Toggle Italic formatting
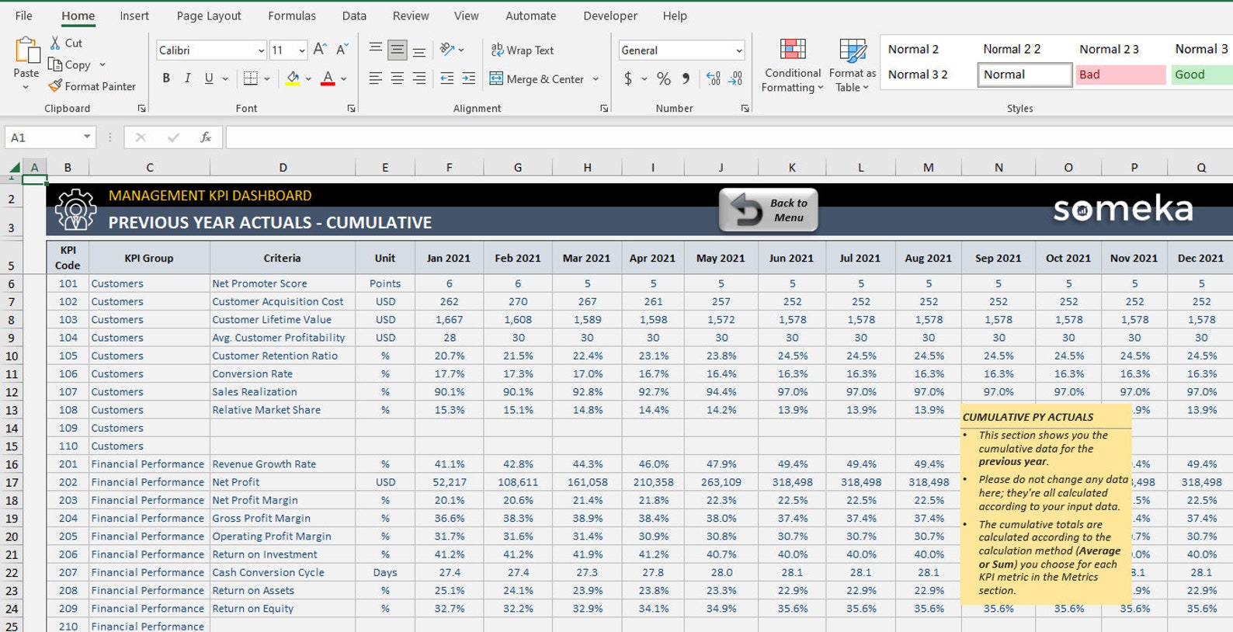Viewport: 1233px width, 632px height. pyautogui.click(x=187, y=78)
